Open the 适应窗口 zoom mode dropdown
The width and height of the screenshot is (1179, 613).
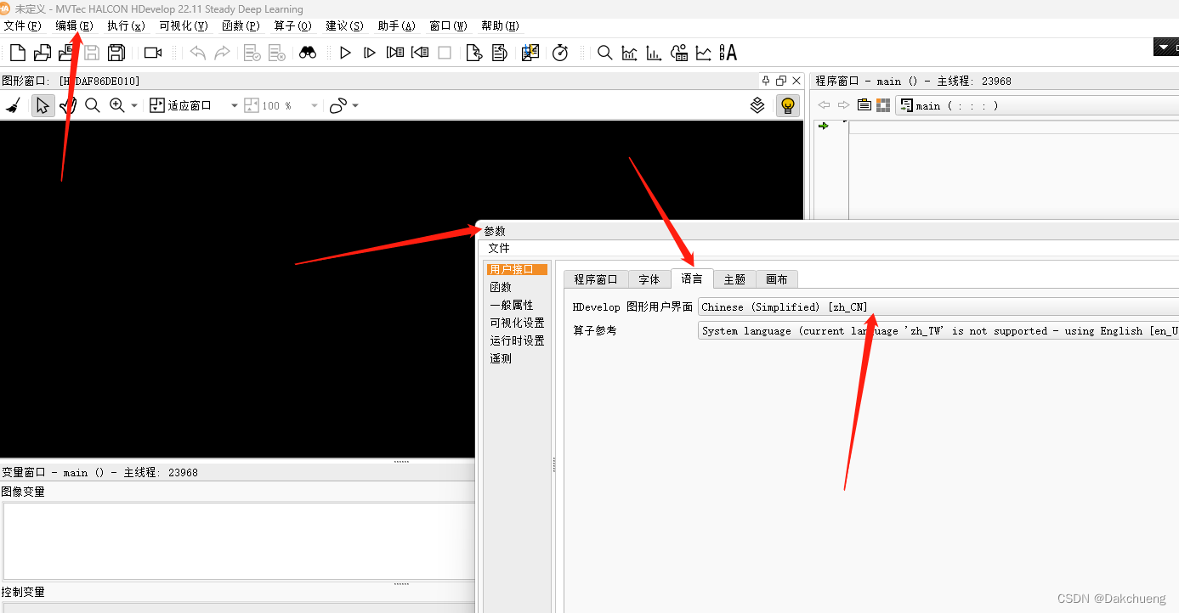(204, 104)
